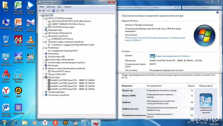Click Система и безопасность breadcrumb
The height and width of the screenshot is (126, 223).
[x=136, y=7]
